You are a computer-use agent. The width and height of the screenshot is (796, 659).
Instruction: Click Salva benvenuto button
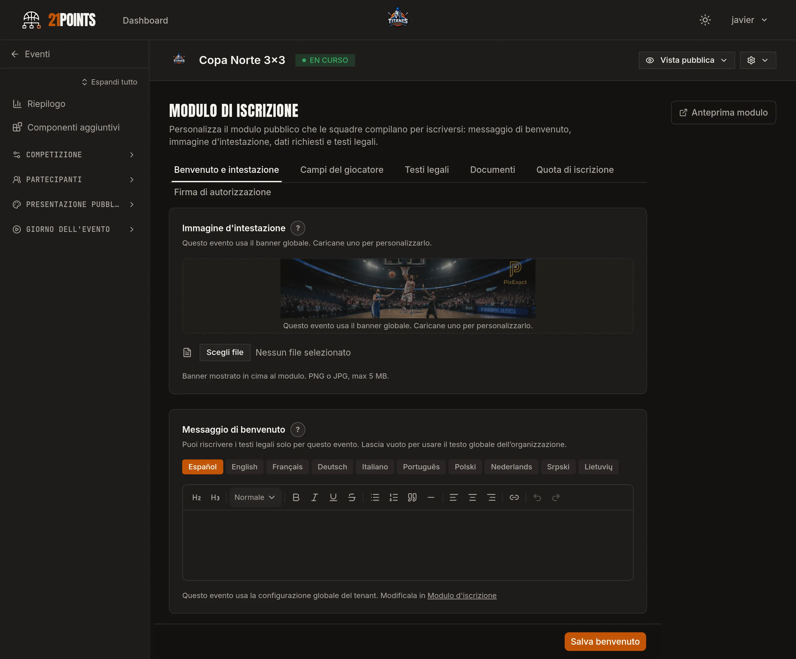tap(605, 642)
